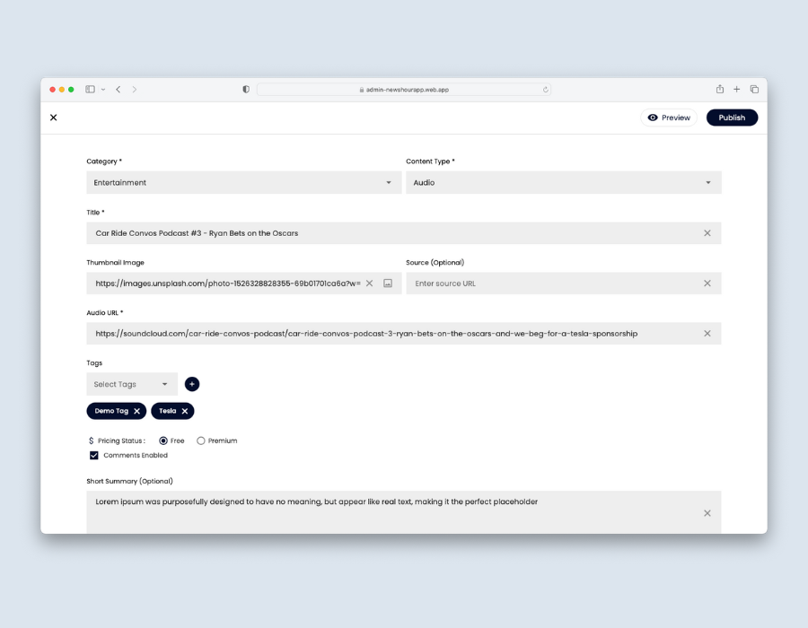Clear the Audio URL field using its X

point(707,333)
